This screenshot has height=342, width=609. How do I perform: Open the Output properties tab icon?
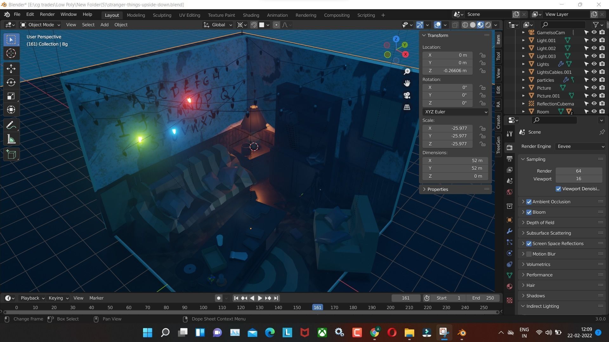tap(509, 159)
